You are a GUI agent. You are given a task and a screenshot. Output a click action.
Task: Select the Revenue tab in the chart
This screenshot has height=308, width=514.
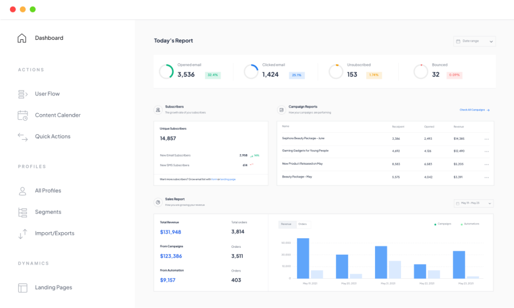pos(286,224)
